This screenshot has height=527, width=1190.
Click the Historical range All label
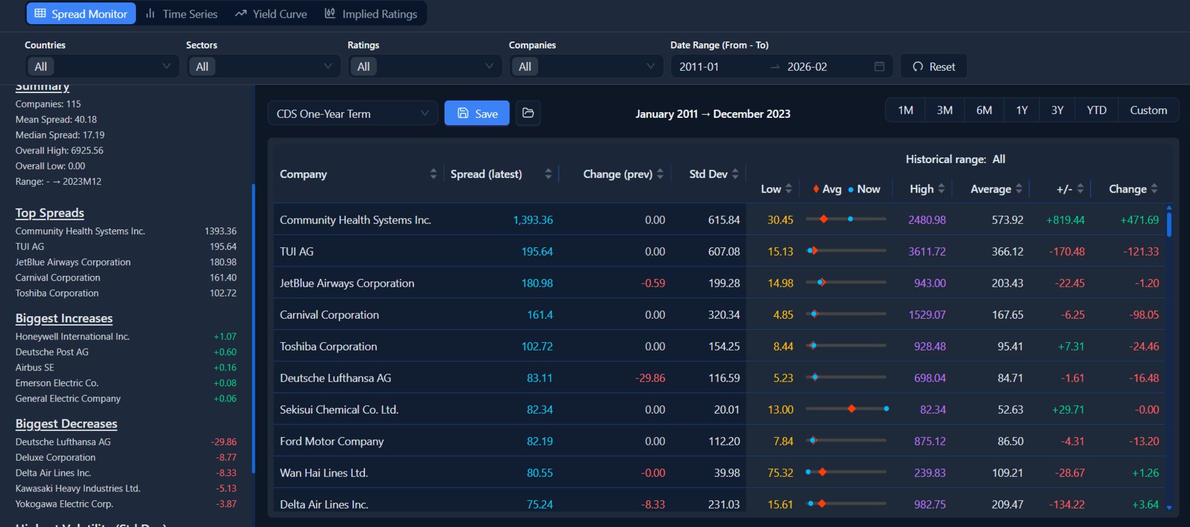[955, 159]
